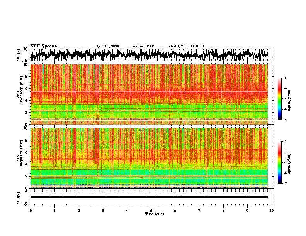Click the ch.2 spectrogram "8" kHz tick label
Viewport: 306px width, 236px height.
(x=27, y=140)
